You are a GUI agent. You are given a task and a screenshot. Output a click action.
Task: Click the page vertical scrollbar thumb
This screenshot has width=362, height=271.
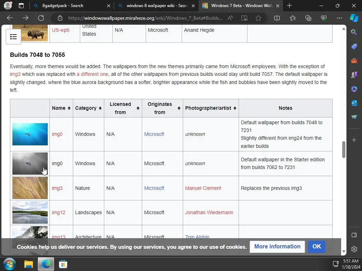[x=344, y=149]
